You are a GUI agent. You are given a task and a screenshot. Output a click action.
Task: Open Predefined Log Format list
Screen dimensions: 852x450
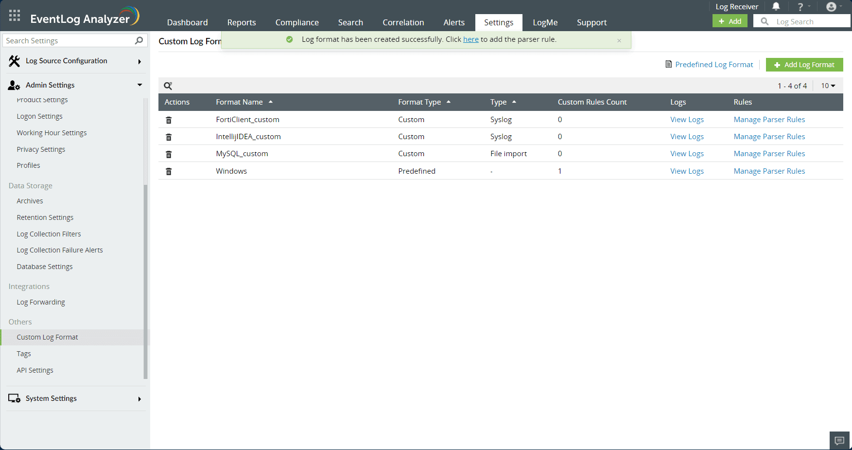click(x=713, y=64)
